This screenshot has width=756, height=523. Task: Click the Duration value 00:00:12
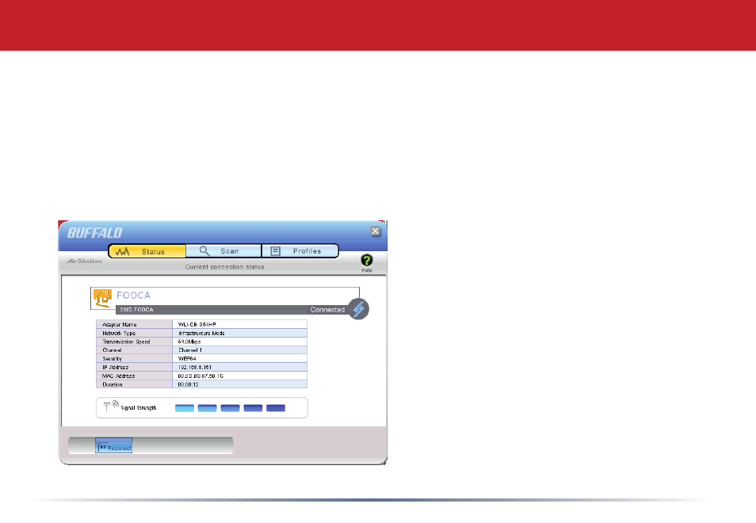click(x=188, y=384)
